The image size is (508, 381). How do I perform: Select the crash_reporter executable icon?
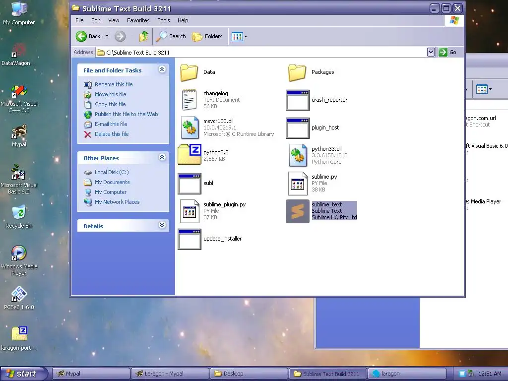[298, 100]
